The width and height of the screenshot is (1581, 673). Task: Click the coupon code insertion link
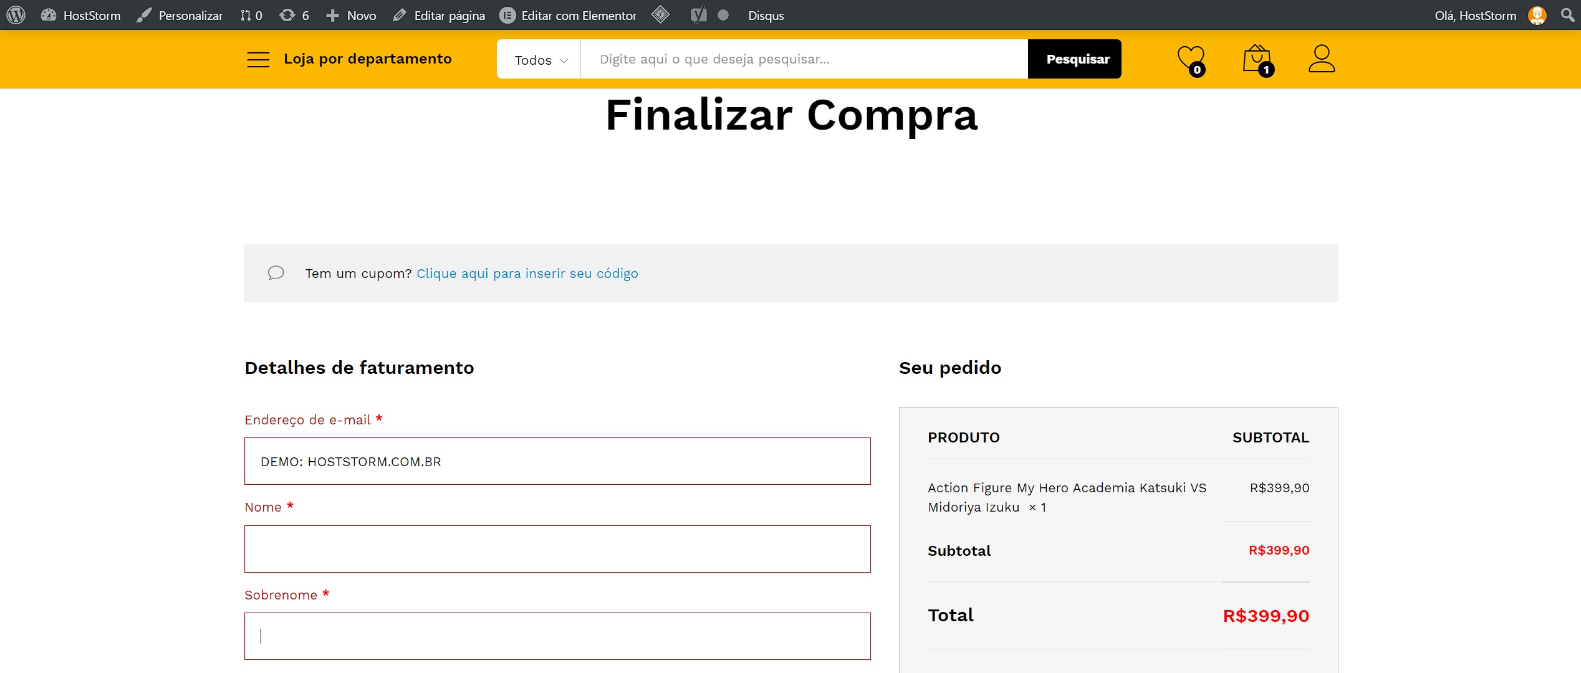(527, 273)
